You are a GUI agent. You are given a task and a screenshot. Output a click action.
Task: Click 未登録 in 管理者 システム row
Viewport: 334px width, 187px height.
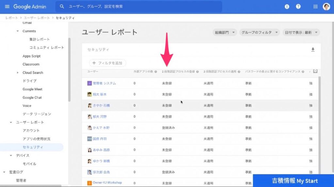tap(167, 83)
